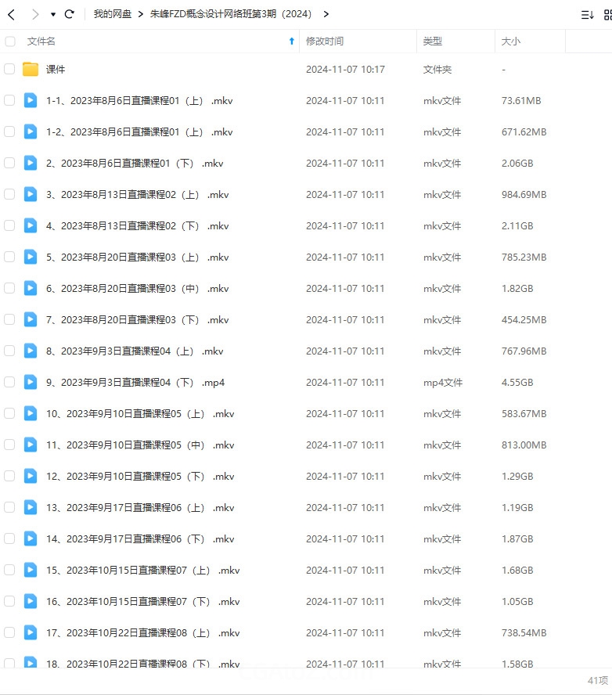Click video icon of 9、2023年9月3日直播课程04 mp4

pos(31,382)
